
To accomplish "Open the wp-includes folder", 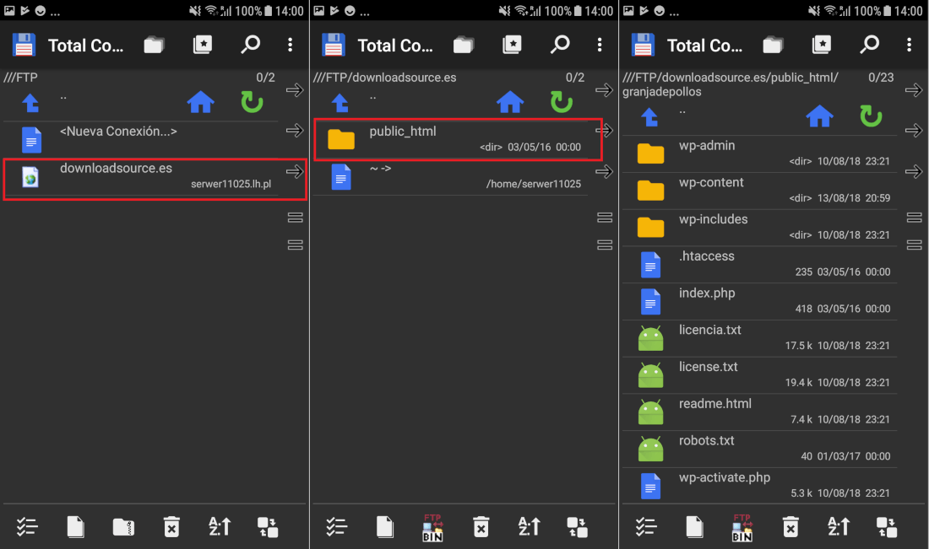I will (x=759, y=228).
